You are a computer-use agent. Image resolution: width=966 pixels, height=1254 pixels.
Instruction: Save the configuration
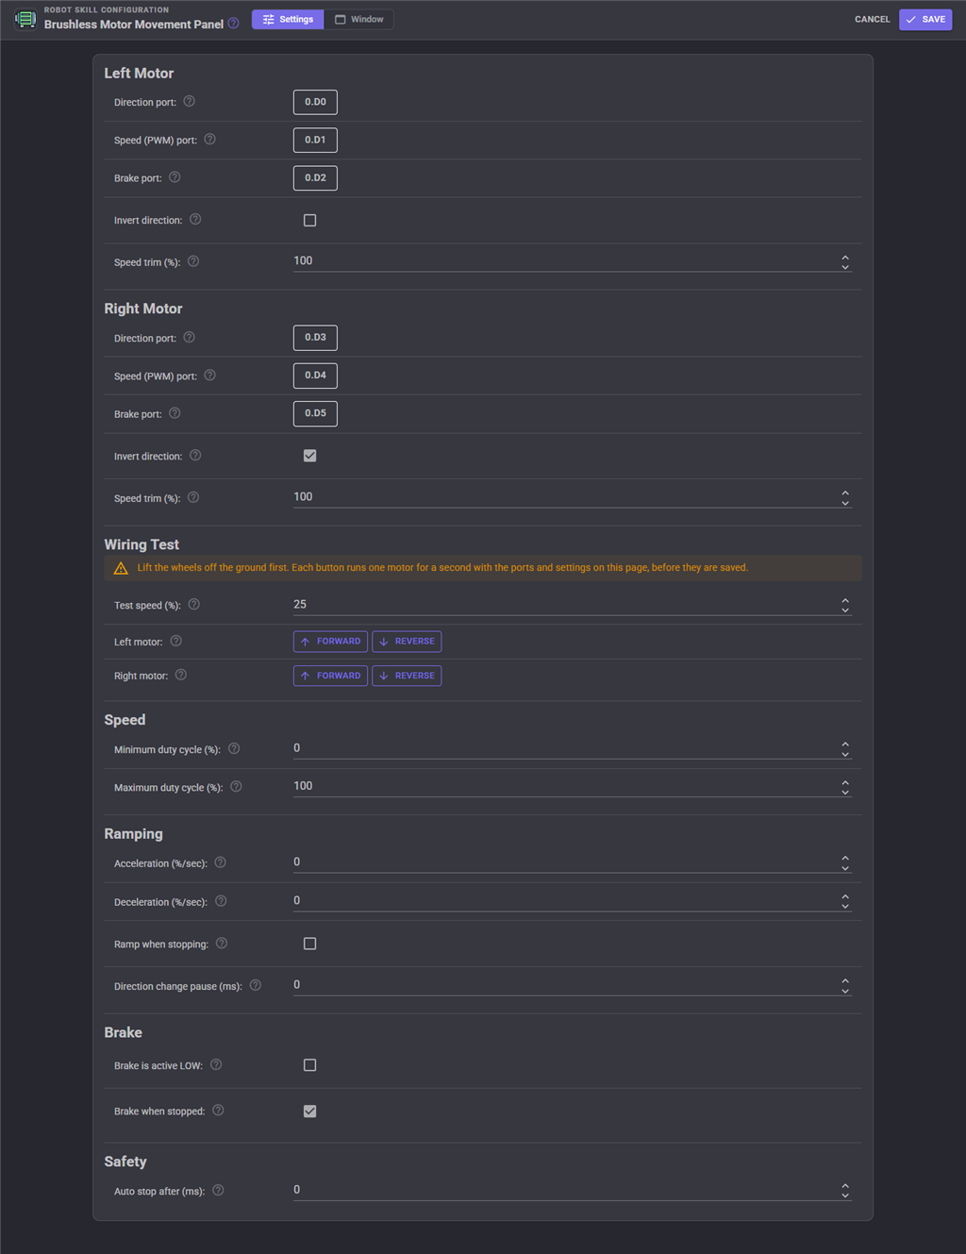(925, 19)
